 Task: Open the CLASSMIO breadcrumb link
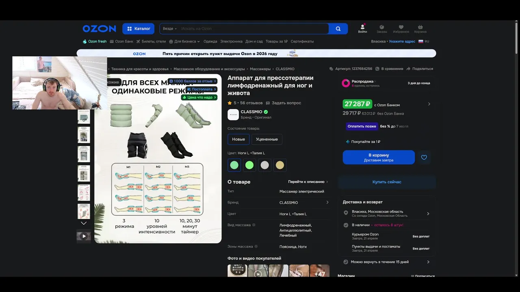[x=285, y=69]
